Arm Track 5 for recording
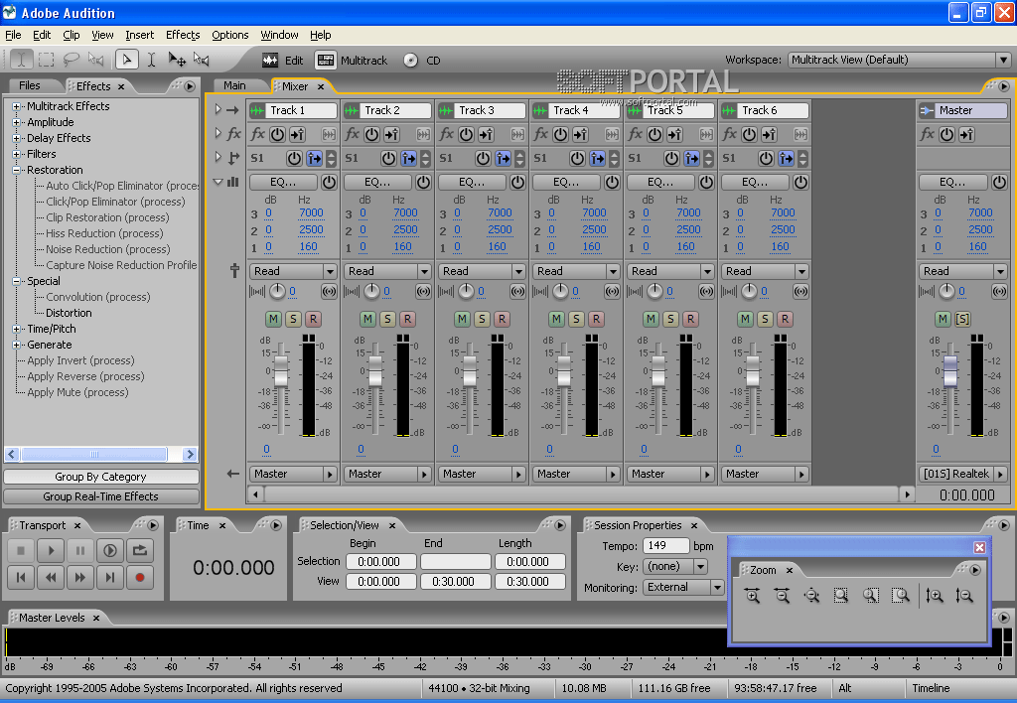This screenshot has height=703, width=1017. click(x=690, y=319)
